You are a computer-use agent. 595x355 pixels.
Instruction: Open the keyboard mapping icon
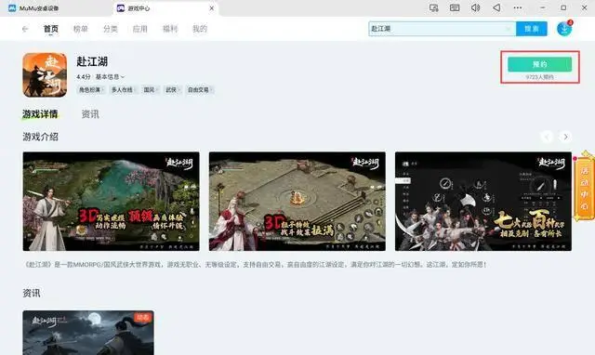(455, 8)
